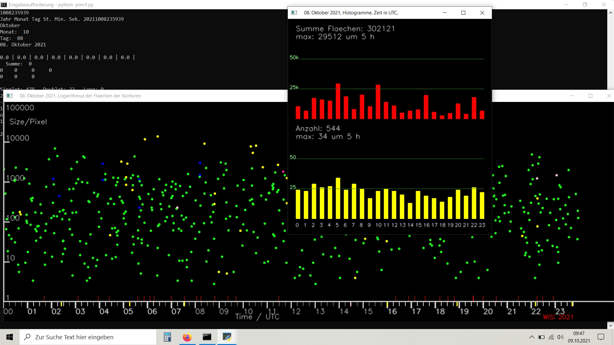
Task: Launch Calculator from the taskbar
Action: (x=167, y=337)
